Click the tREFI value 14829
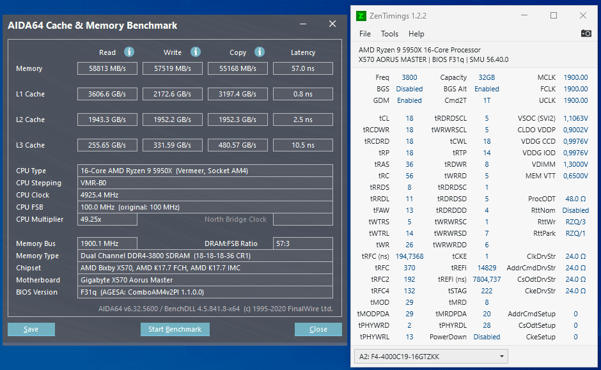The width and height of the screenshot is (601, 370). click(x=487, y=268)
